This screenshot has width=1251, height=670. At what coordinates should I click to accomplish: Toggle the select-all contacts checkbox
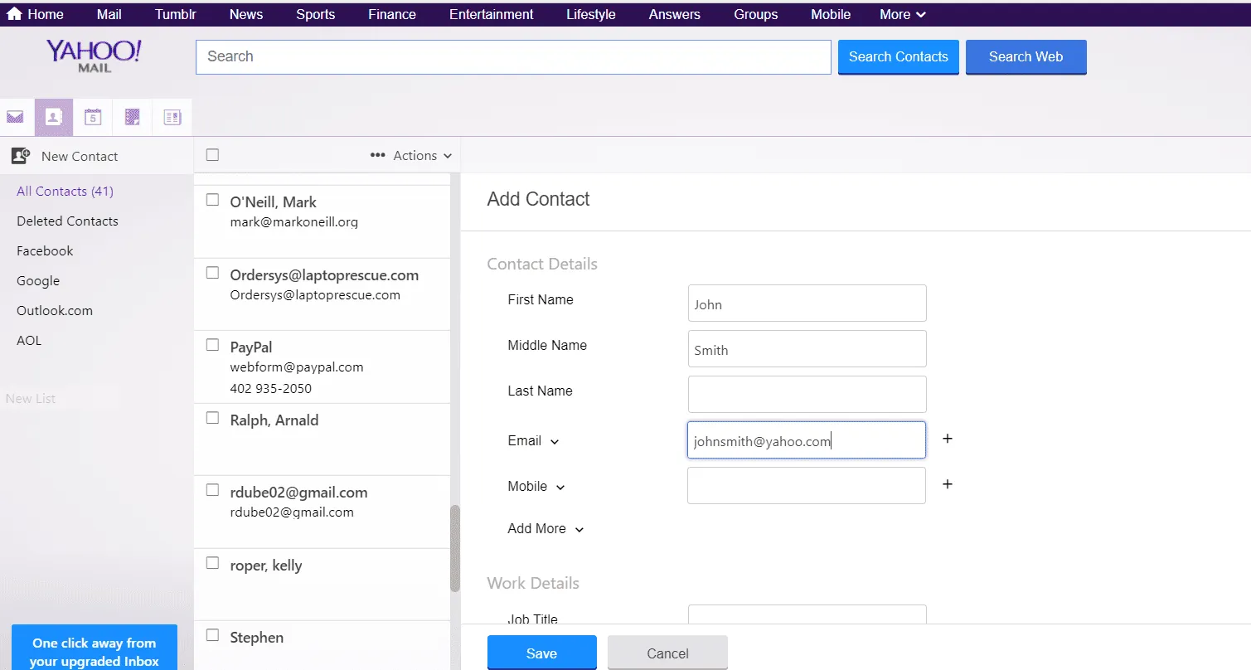tap(212, 155)
